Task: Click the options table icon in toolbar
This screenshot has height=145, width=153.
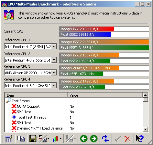Action: [x=9, y=139]
